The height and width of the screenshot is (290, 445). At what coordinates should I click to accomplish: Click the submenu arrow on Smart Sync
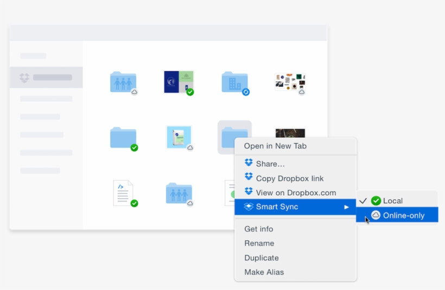[x=346, y=207]
